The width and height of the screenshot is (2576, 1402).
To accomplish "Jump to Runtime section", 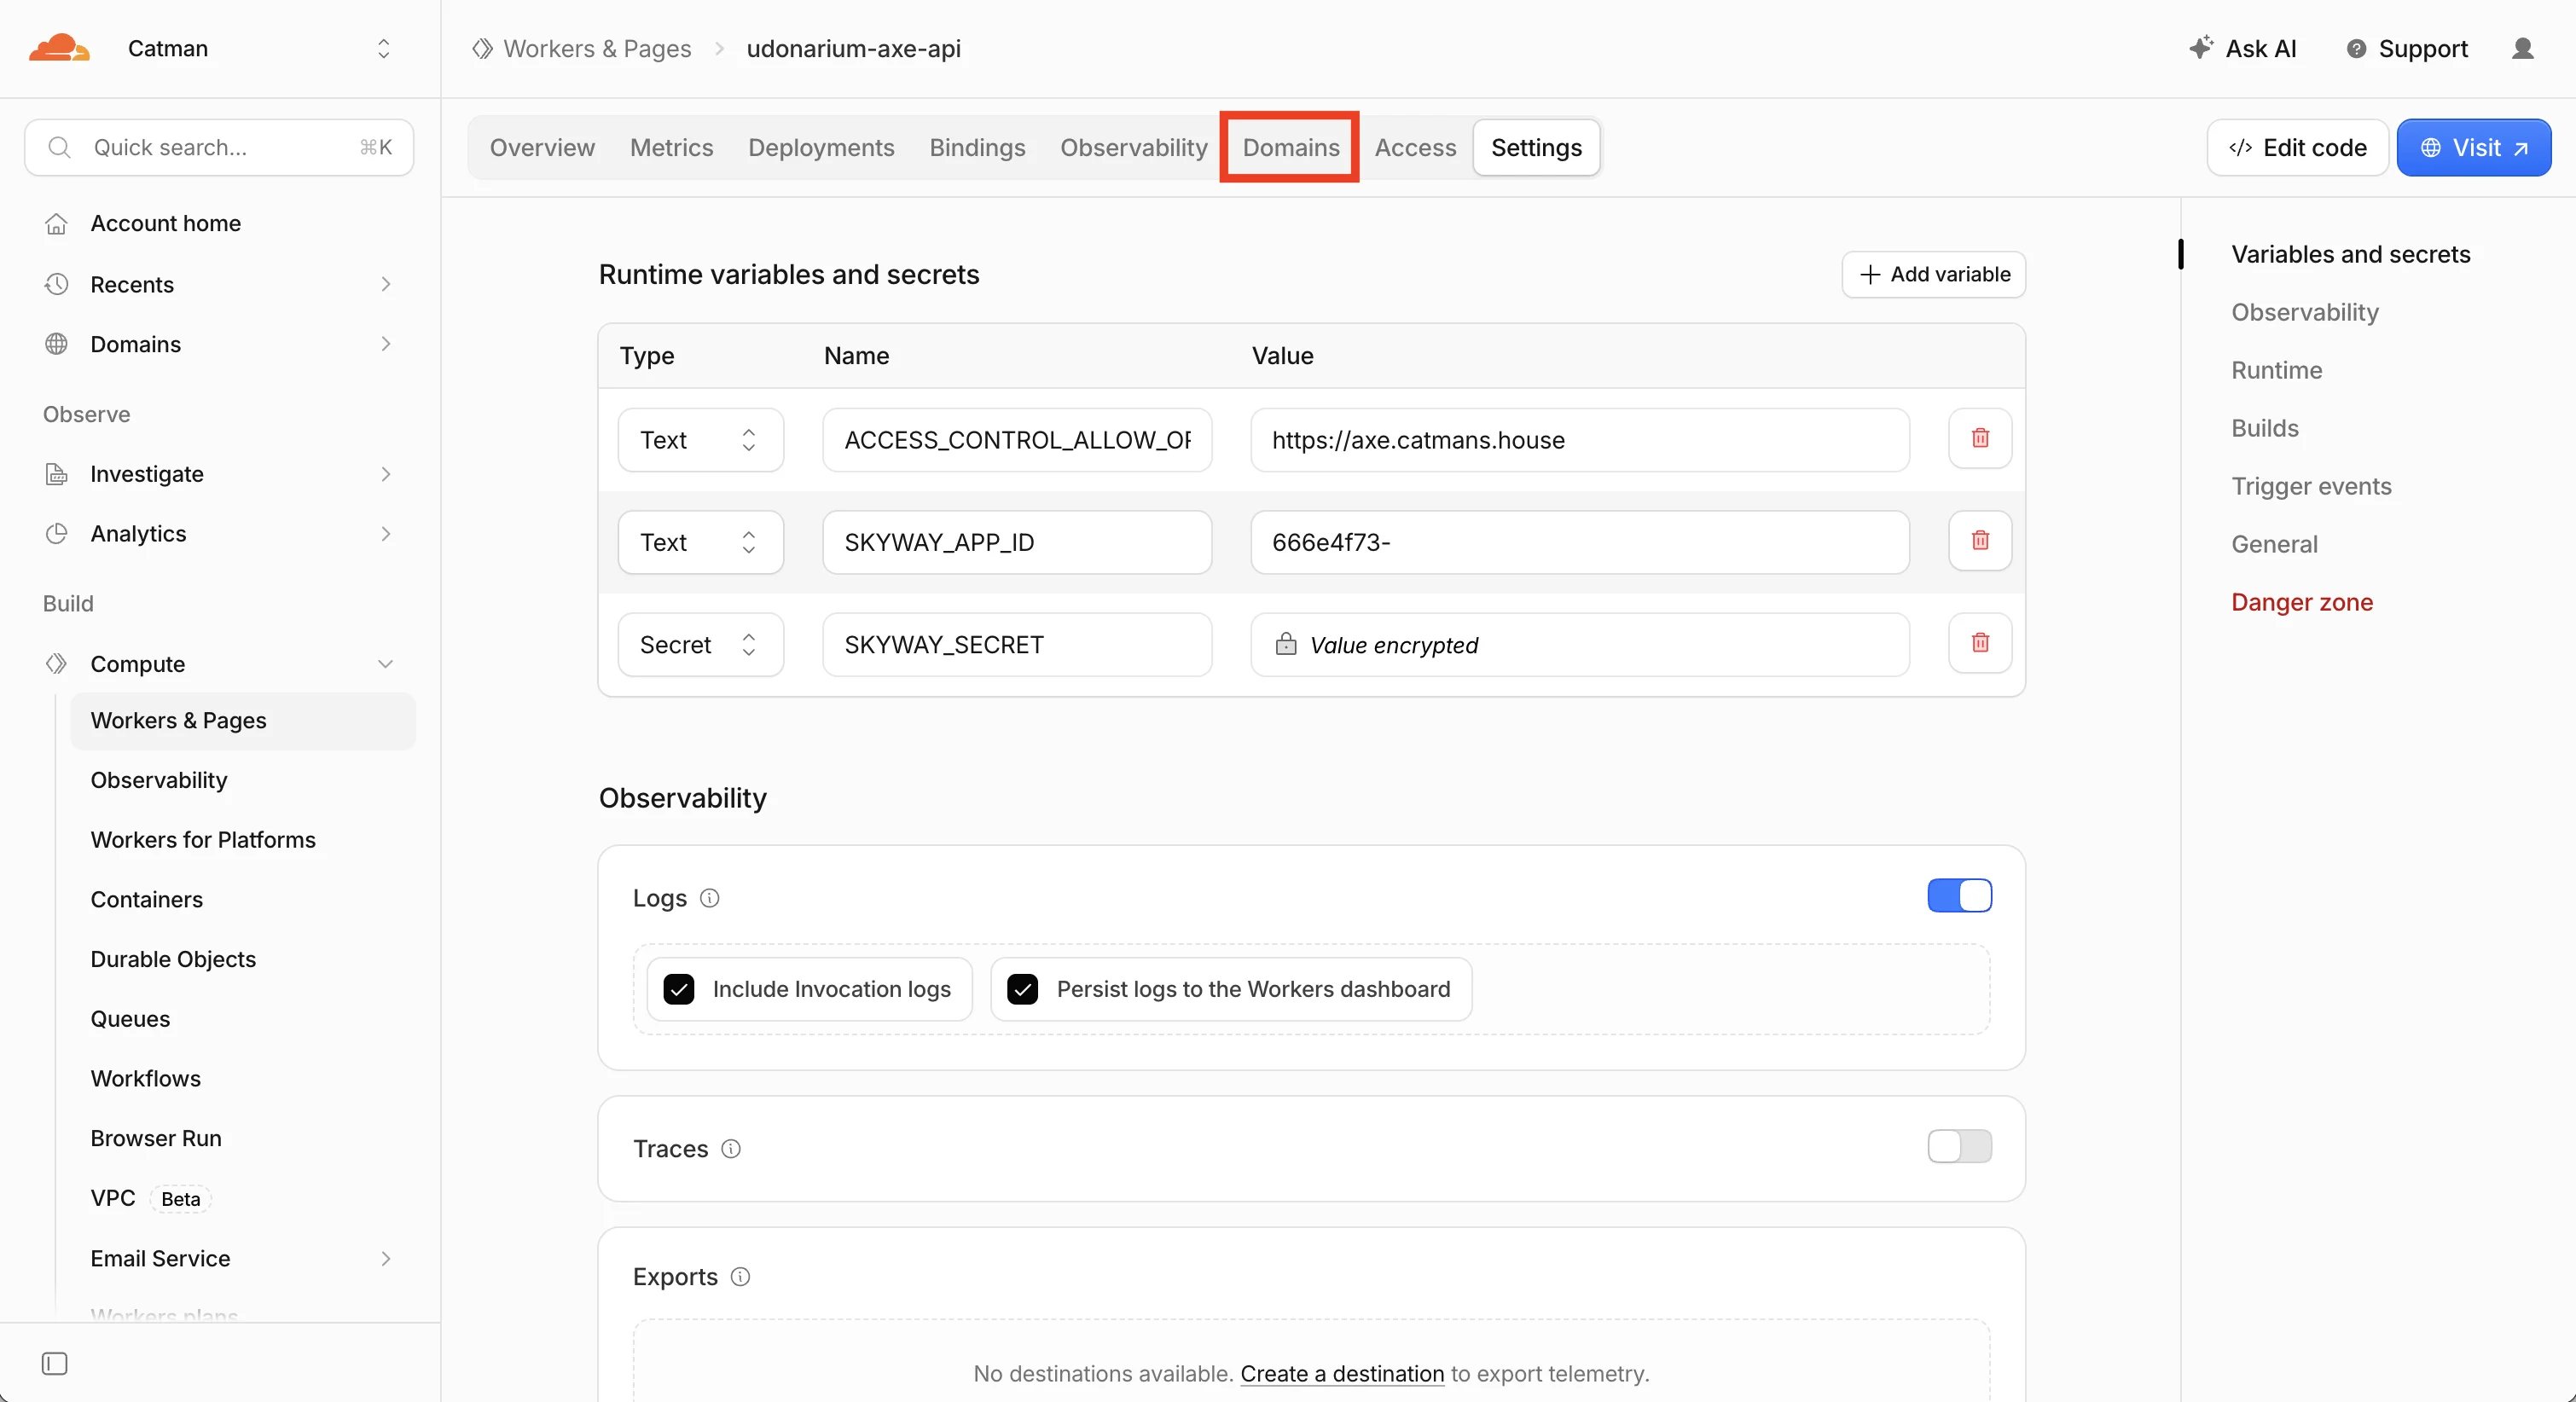I will [2276, 370].
